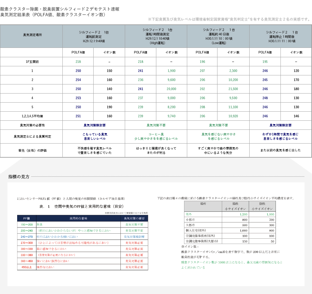Select the ion count 2,300
Viewport: 312px width, 294px height.
point(233,71)
